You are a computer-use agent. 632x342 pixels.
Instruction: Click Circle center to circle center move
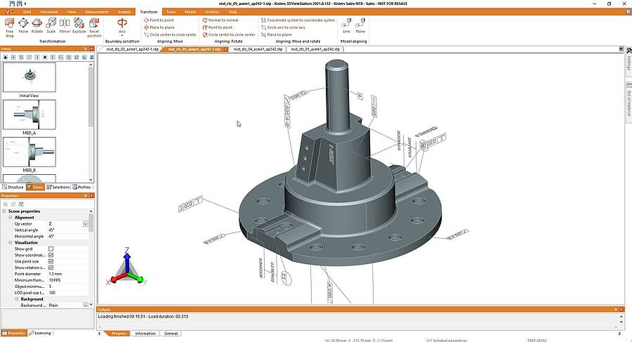[170, 34]
